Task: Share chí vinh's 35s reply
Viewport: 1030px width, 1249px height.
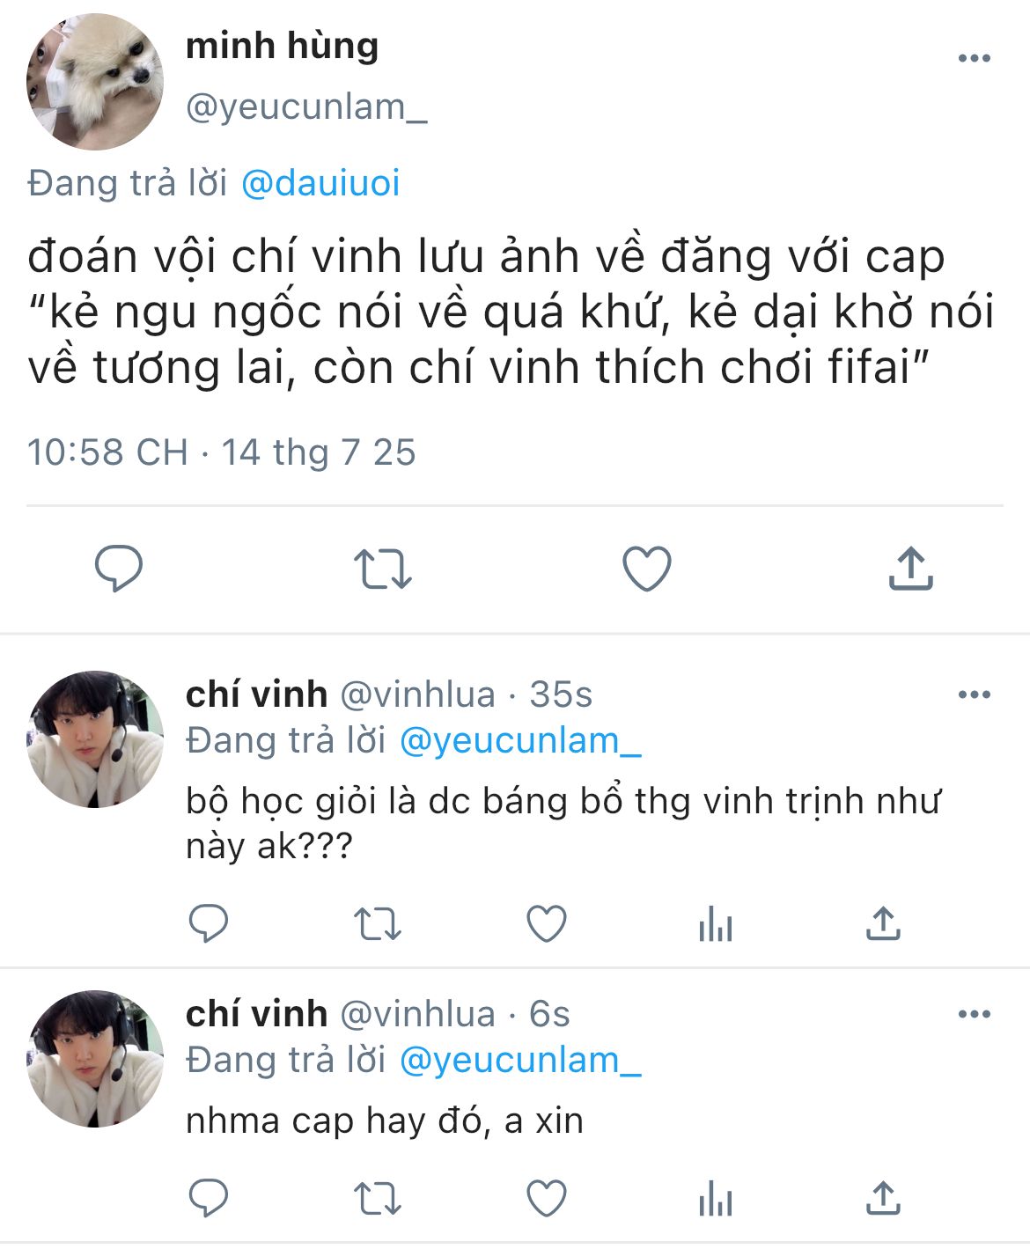Action: click(x=883, y=922)
